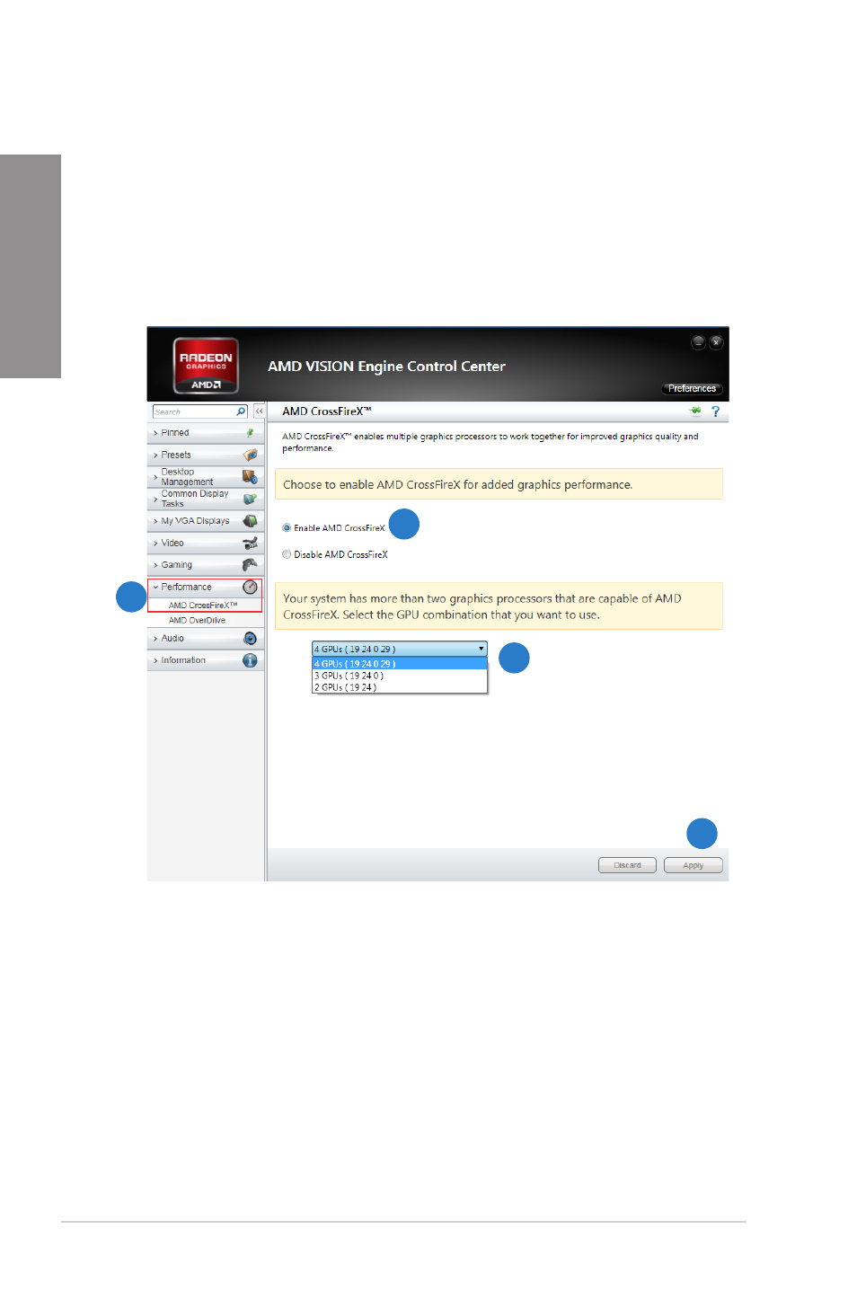Viewport: 857px width, 1291px height.
Task: Select AMD CrossFireX menu entry
Action: tap(203, 606)
